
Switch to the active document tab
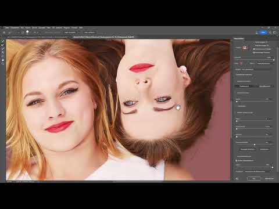(103, 37)
